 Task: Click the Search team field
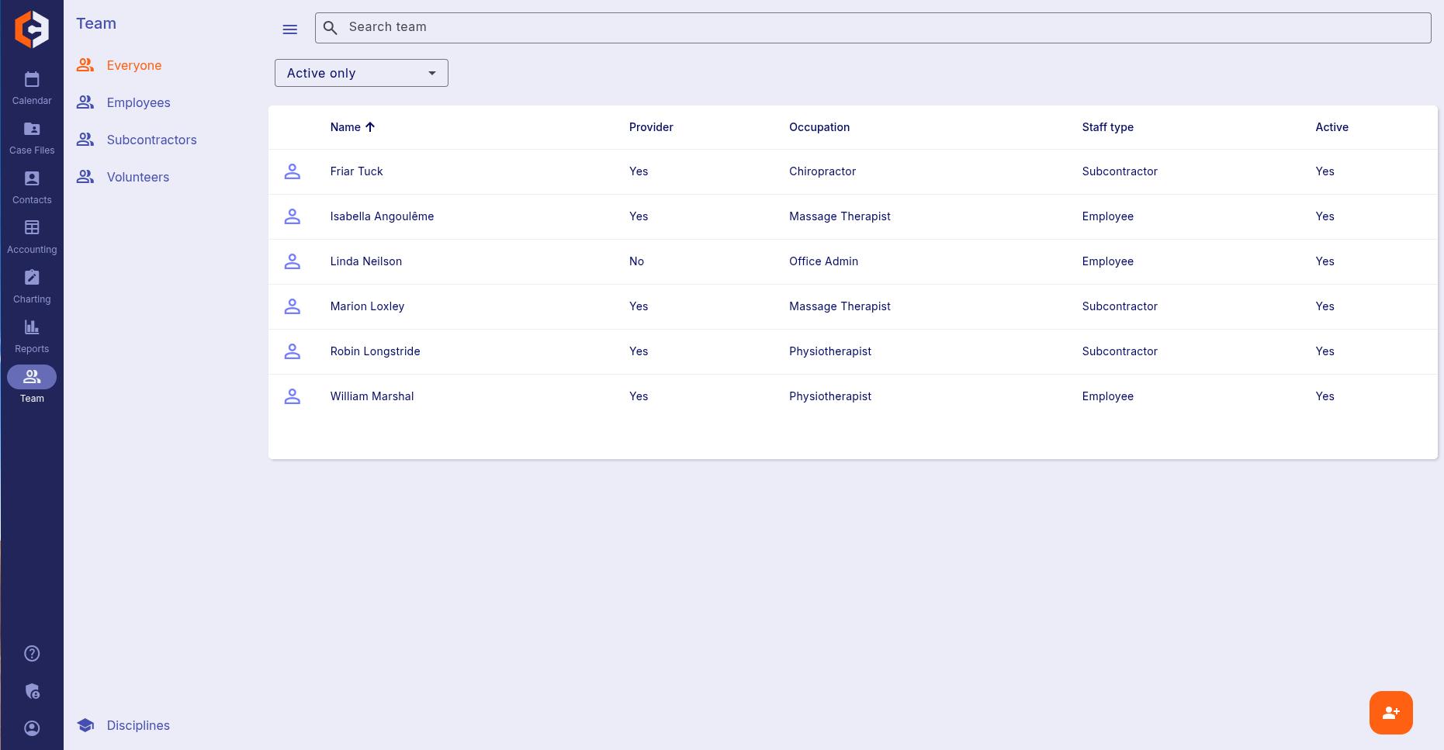872,27
